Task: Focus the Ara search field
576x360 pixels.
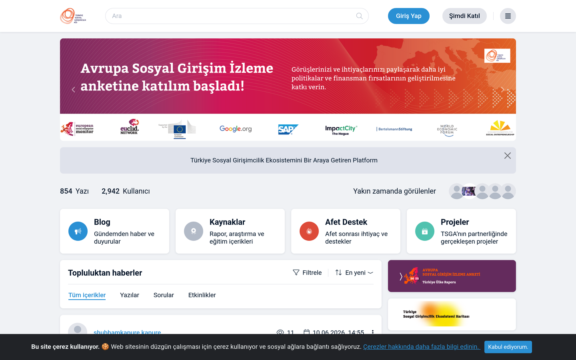Action: tap(237, 16)
